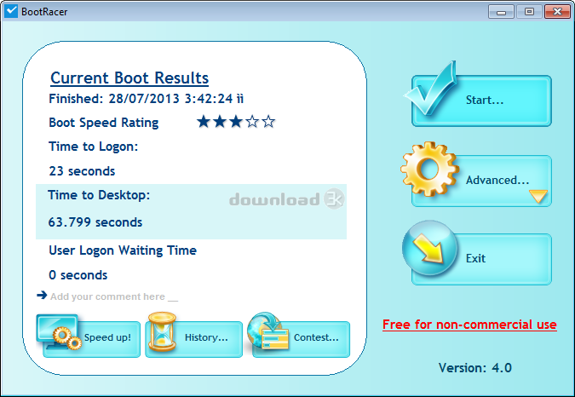Click the Boot Speed Rating stars
The height and width of the screenshot is (397, 575).
pyautogui.click(x=236, y=121)
